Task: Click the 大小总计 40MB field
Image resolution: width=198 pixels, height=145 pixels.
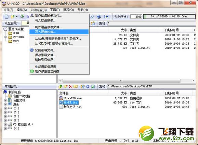Action: pos(136,16)
